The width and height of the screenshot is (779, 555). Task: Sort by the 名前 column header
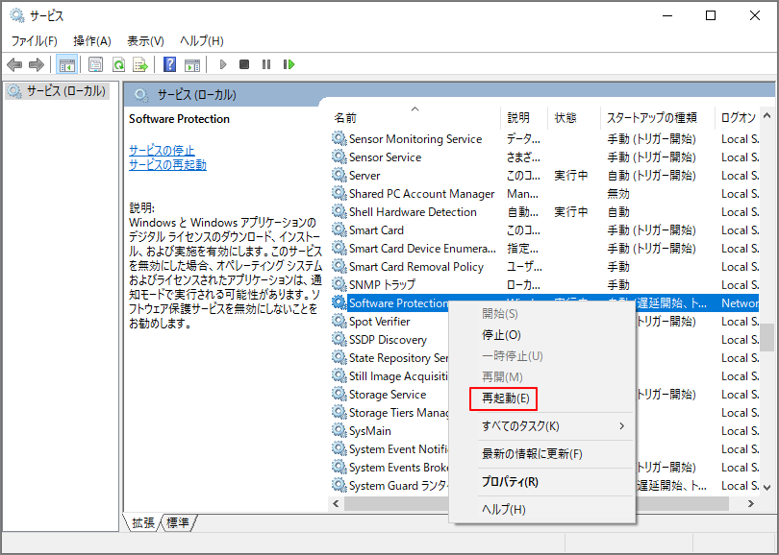pos(415,117)
